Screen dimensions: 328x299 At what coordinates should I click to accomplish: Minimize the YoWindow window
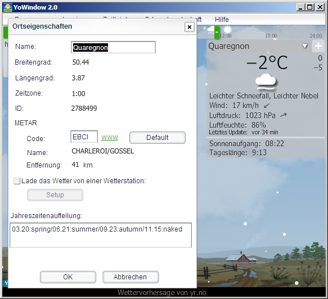click(x=300, y=7)
